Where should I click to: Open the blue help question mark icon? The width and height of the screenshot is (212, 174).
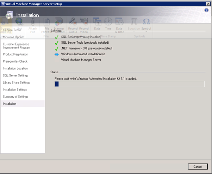206,10
